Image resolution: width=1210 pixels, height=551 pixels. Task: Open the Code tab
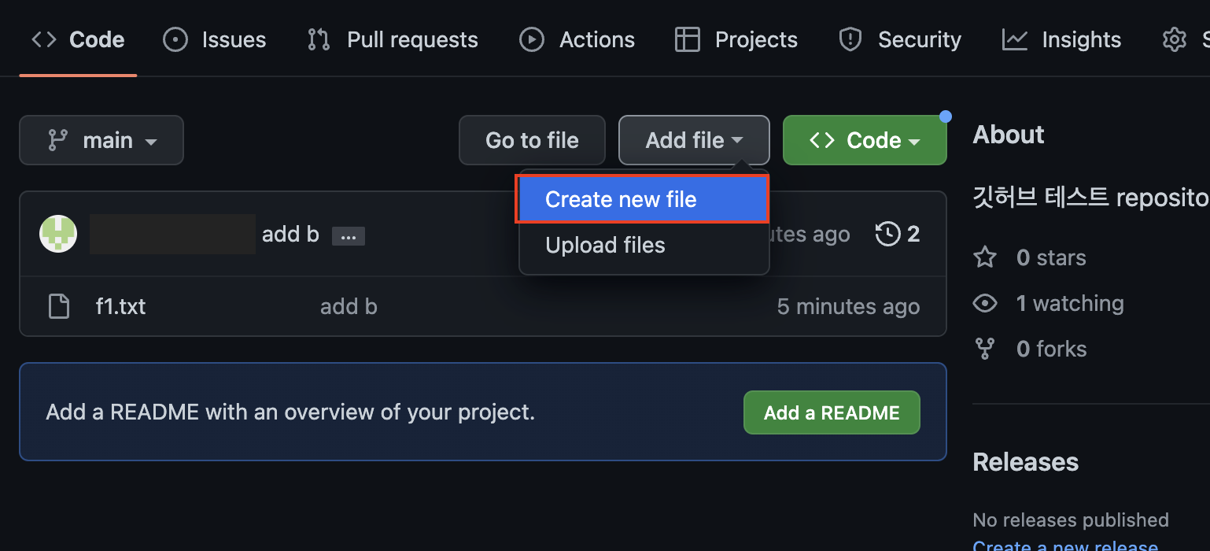[x=78, y=39]
